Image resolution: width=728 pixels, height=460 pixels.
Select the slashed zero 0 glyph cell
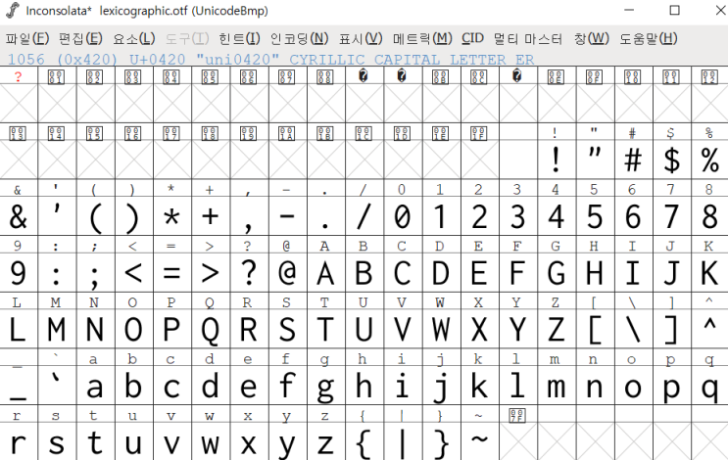click(x=403, y=216)
